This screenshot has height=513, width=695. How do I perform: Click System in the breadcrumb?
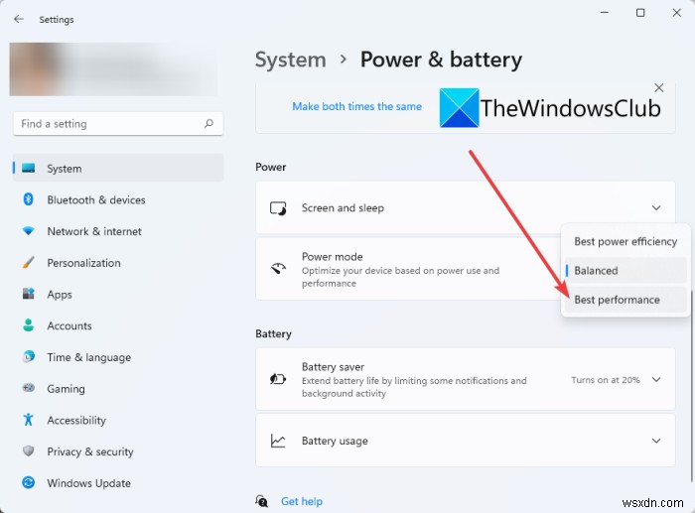tap(291, 60)
